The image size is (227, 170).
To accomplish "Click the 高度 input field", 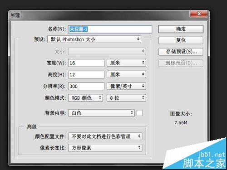I will click(86, 74).
